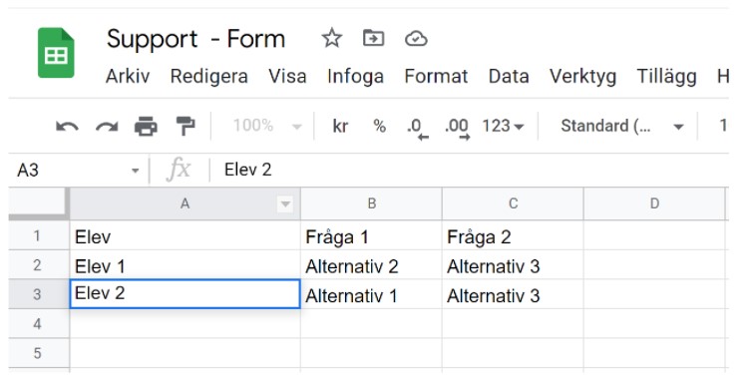Open the Standard font dropdown
This screenshot has width=751, height=390.
tap(621, 126)
